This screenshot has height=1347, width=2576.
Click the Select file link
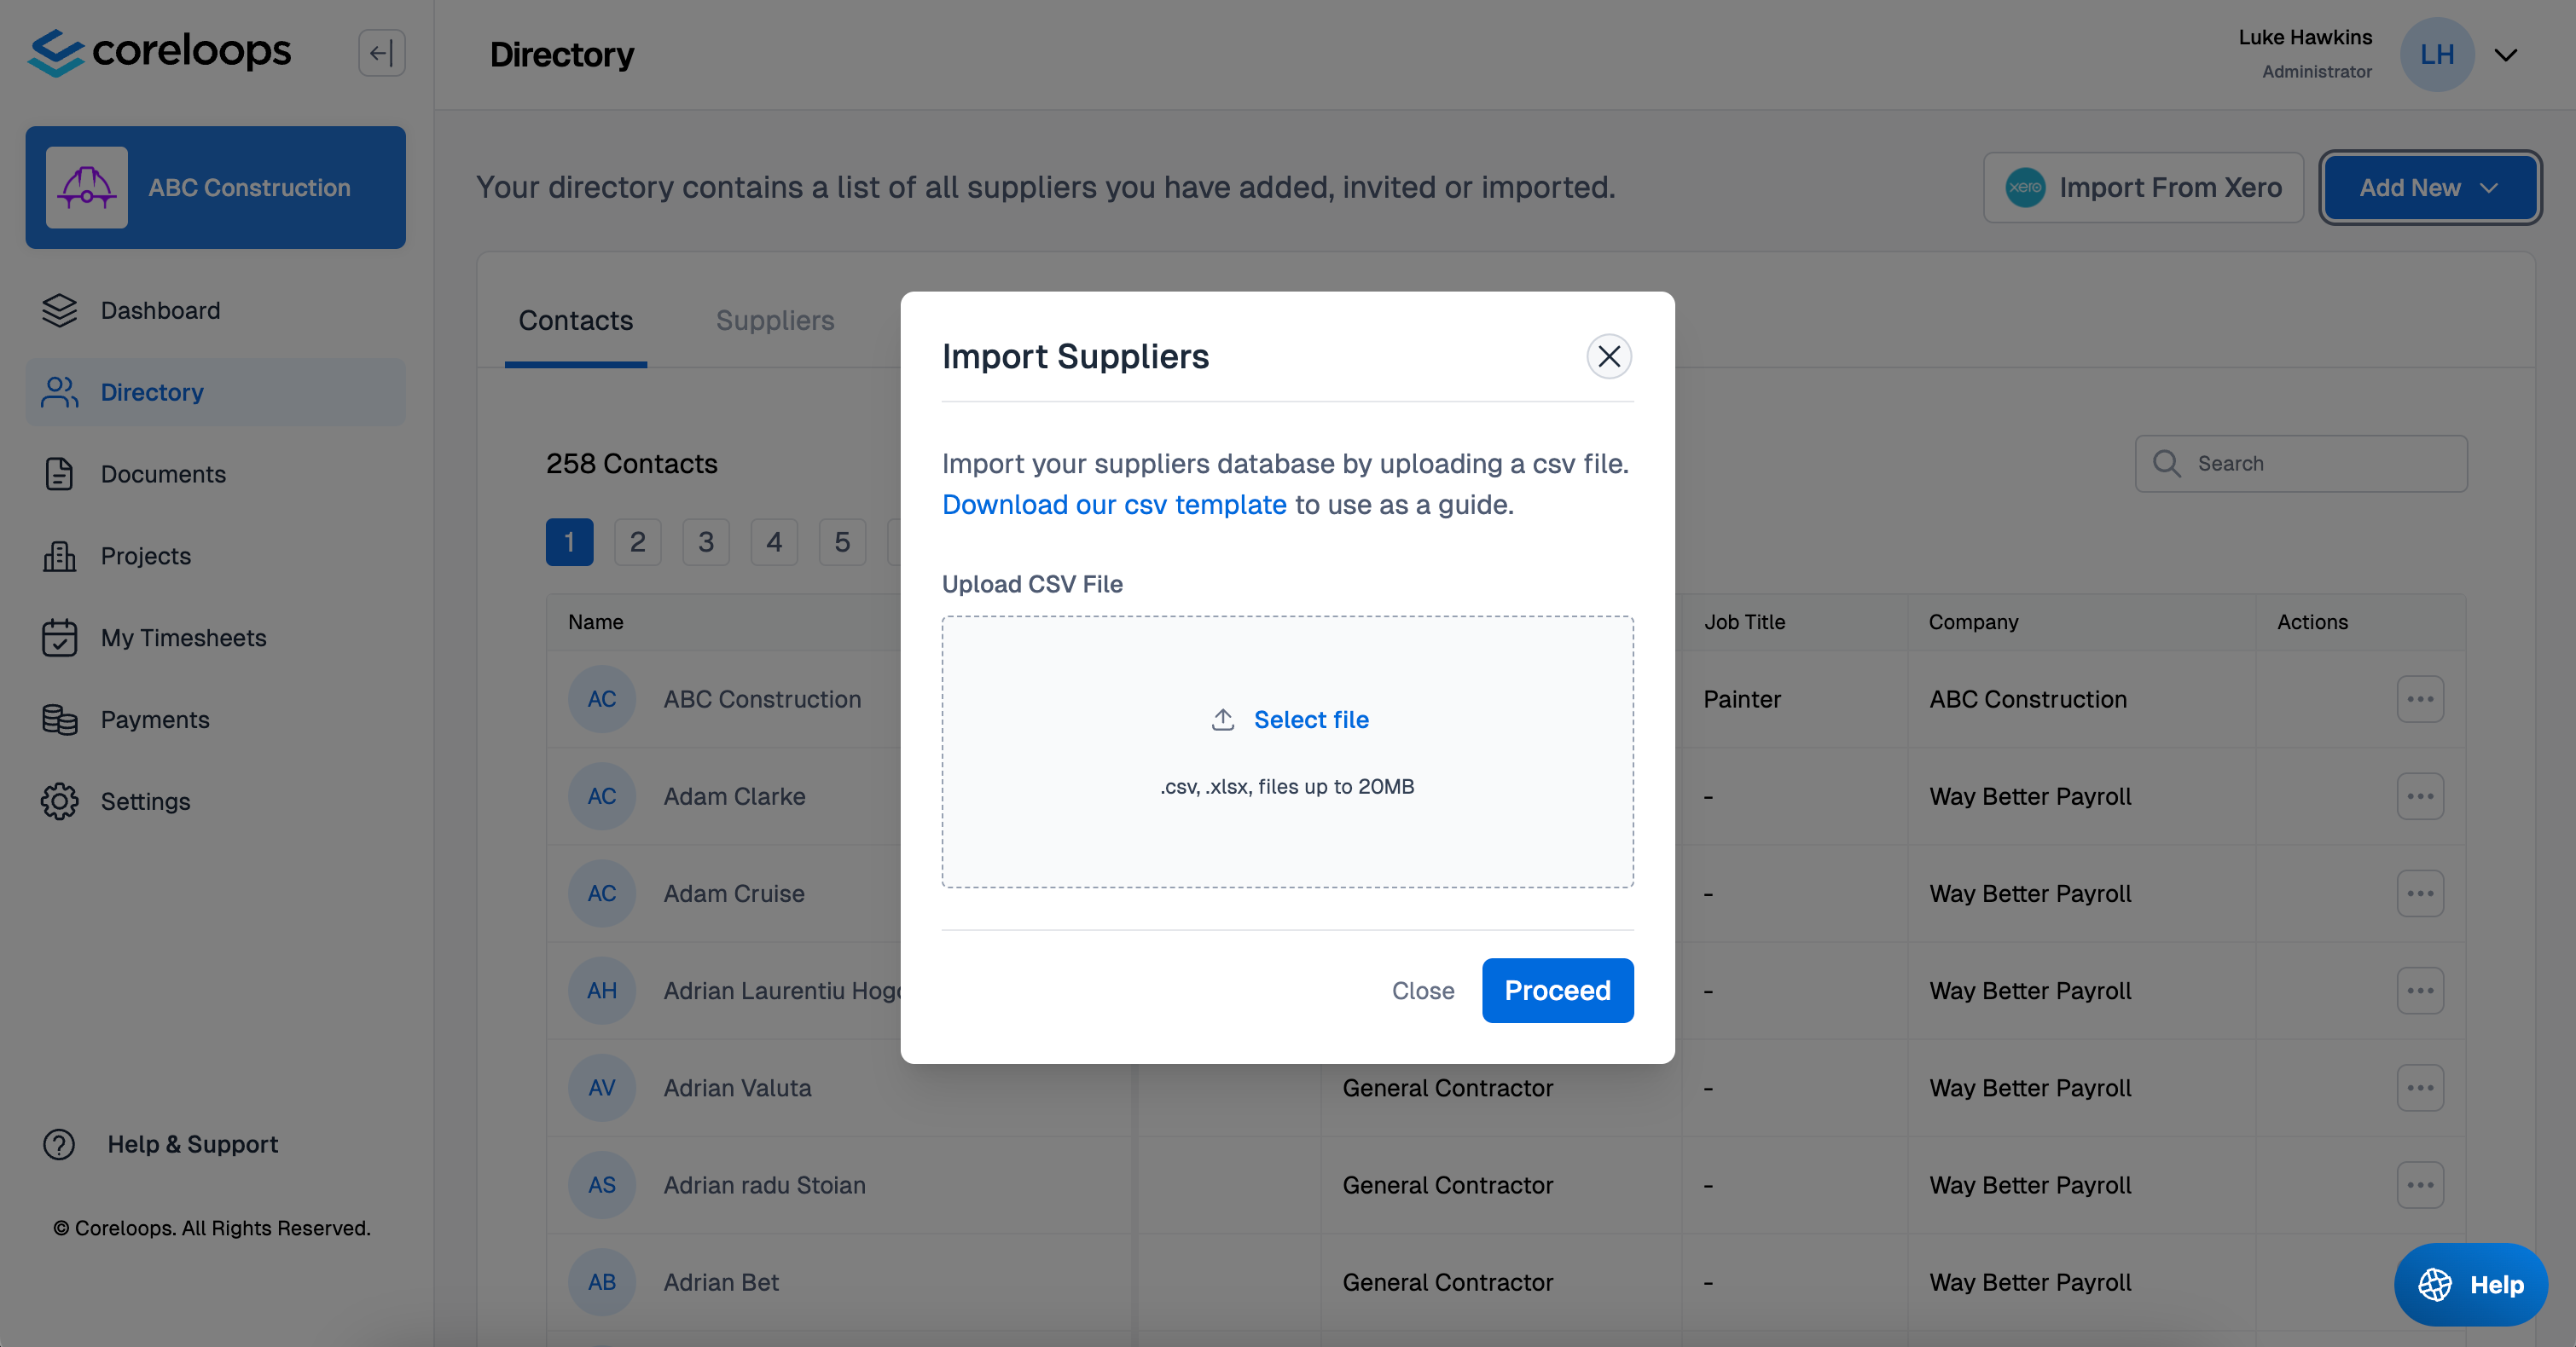point(1311,720)
